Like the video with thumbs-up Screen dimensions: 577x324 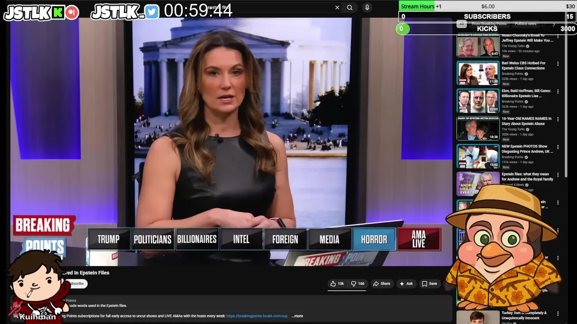point(337,283)
